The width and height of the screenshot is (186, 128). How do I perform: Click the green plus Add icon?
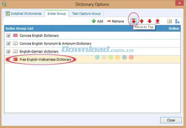[x=94, y=21]
